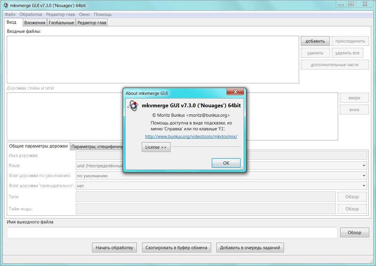Click Обзор button next to Теги

coord(352,197)
